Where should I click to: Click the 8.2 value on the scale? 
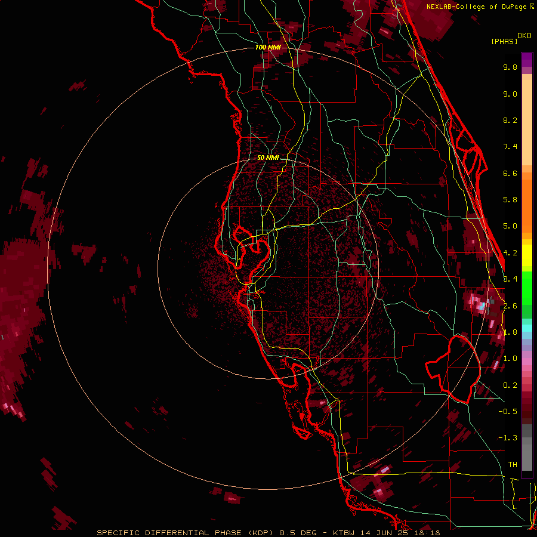(x=510, y=120)
